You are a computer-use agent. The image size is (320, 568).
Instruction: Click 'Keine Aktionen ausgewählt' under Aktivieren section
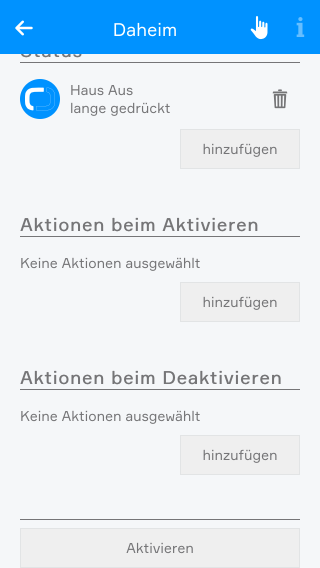pyautogui.click(x=110, y=263)
